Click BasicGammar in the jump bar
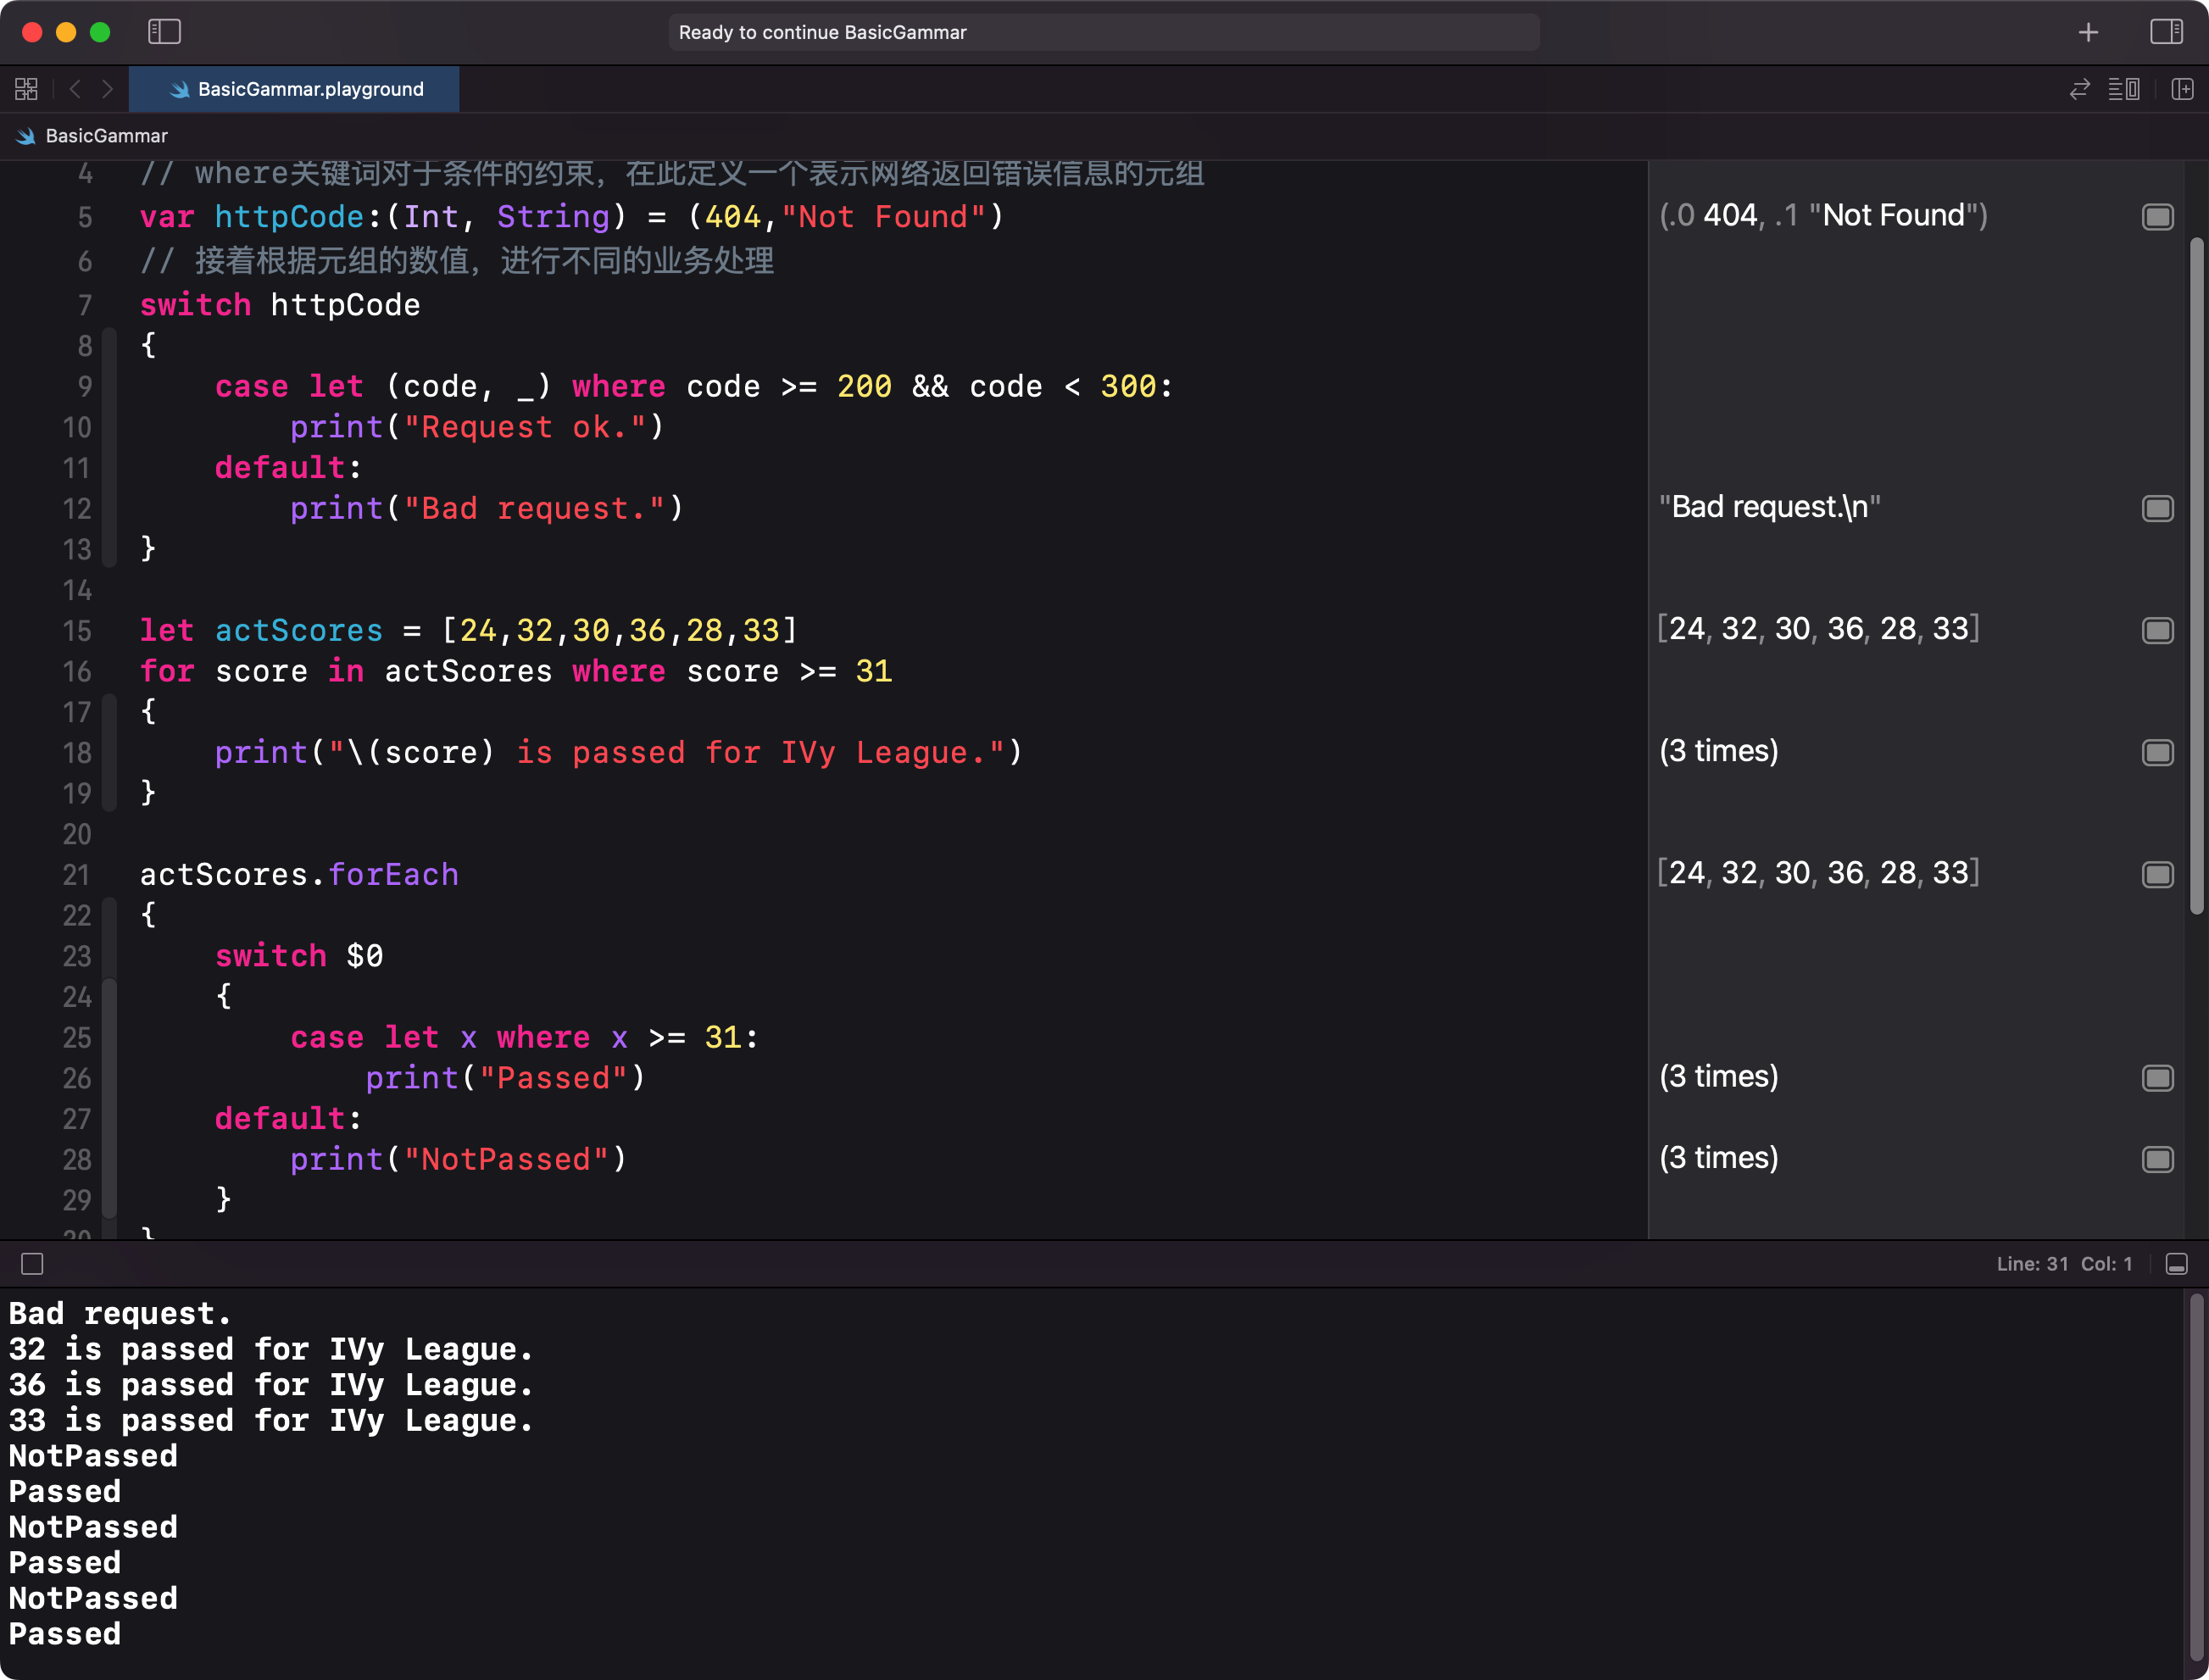The width and height of the screenshot is (2209, 1680). [106, 136]
